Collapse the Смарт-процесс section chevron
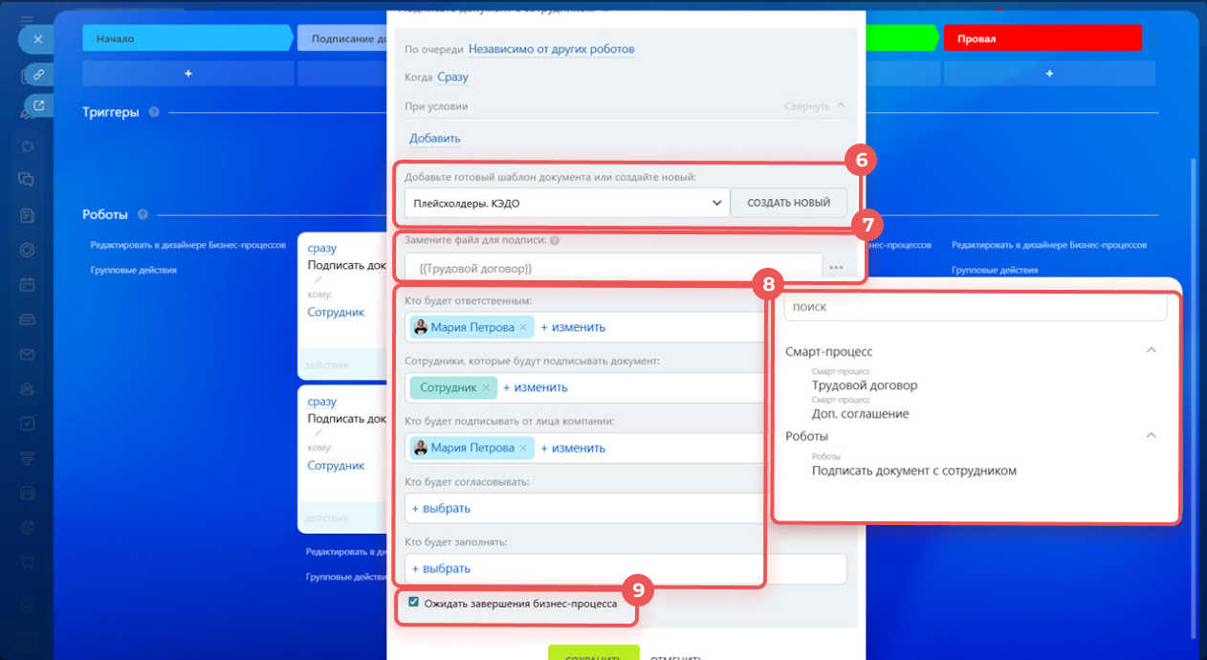The width and height of the screenshot is (1207, 660). 1152,351
